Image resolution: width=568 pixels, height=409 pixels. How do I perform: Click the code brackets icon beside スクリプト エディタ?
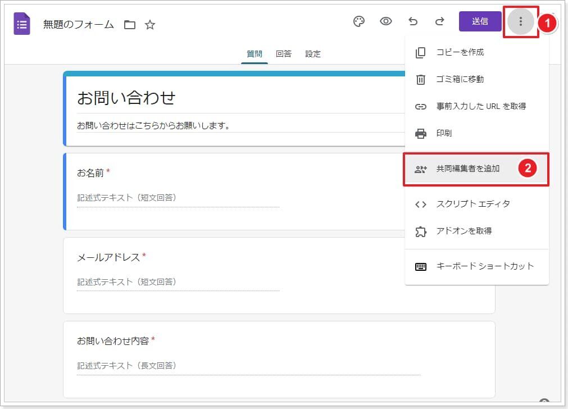[421, 204]
